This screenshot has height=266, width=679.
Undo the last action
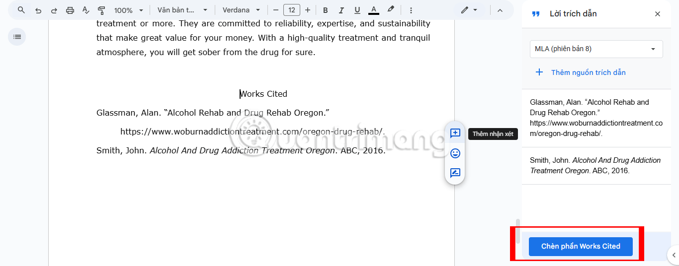38,10
